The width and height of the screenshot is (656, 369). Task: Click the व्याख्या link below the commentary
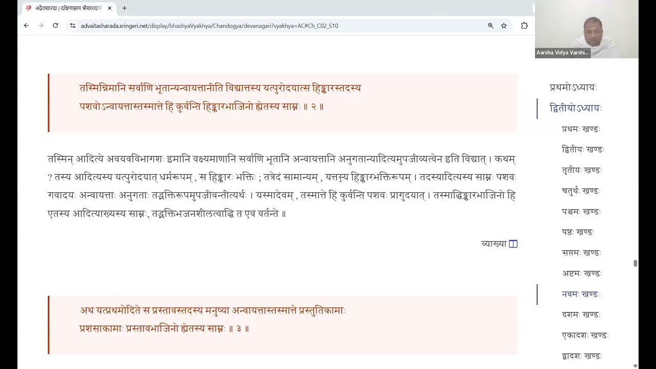[494, 244]
